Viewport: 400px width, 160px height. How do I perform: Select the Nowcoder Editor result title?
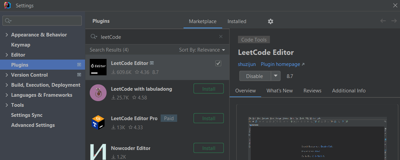click(131, 148)
